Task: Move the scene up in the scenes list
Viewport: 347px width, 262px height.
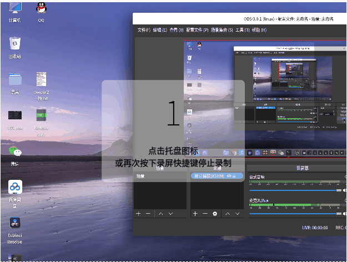Action: tap(161, 214)
